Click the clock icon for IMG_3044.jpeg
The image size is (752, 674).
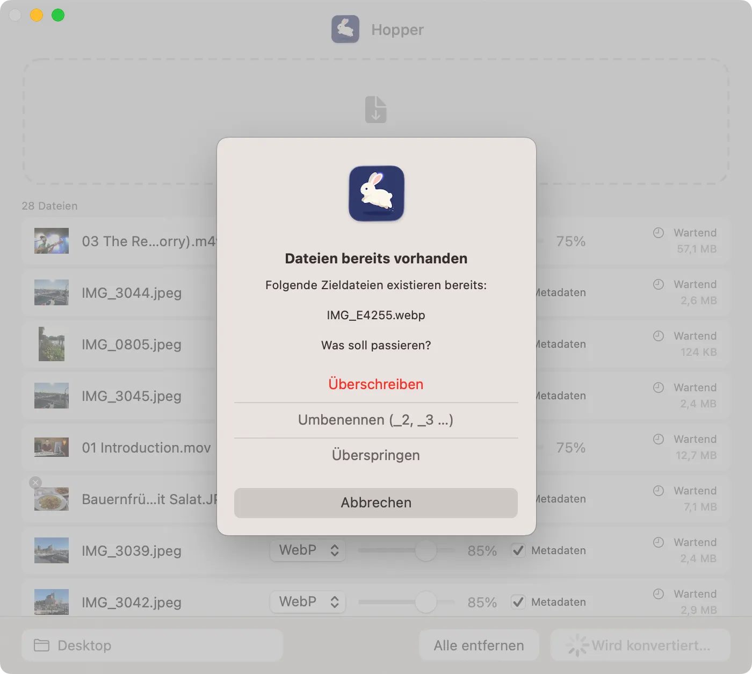(658, 284)
